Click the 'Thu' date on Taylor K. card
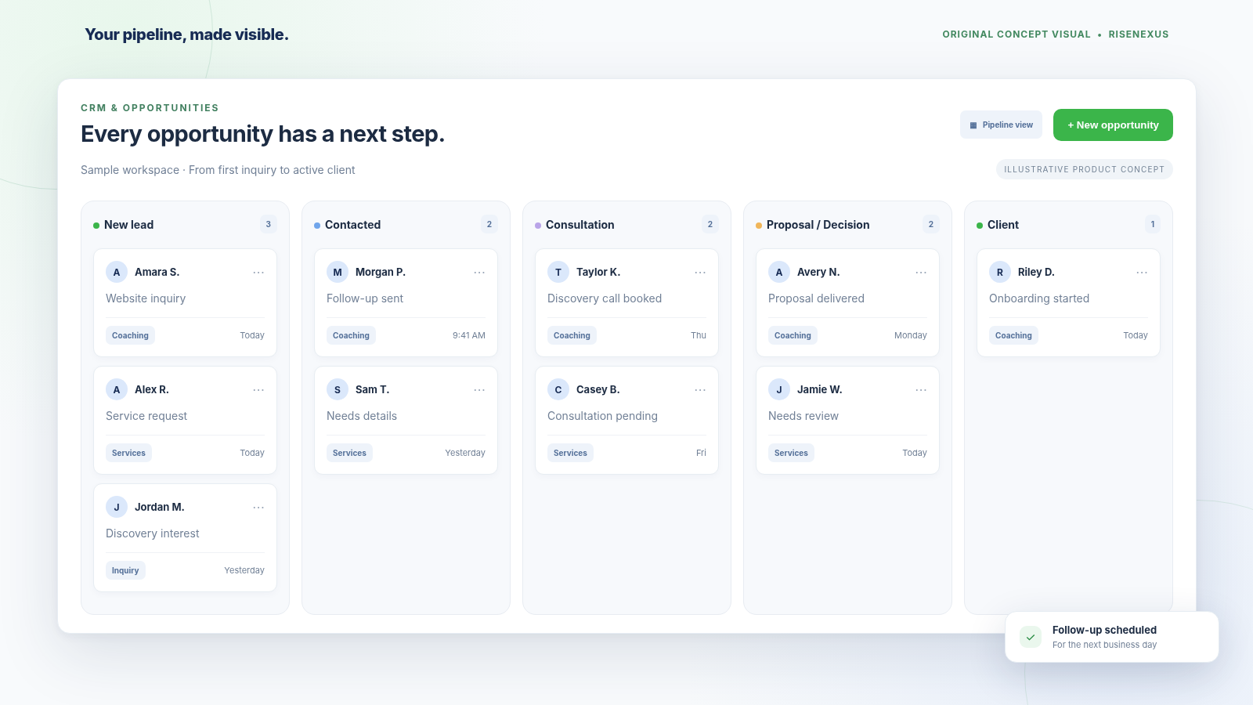Screen dimensions: 1253x705 point(699,335)
